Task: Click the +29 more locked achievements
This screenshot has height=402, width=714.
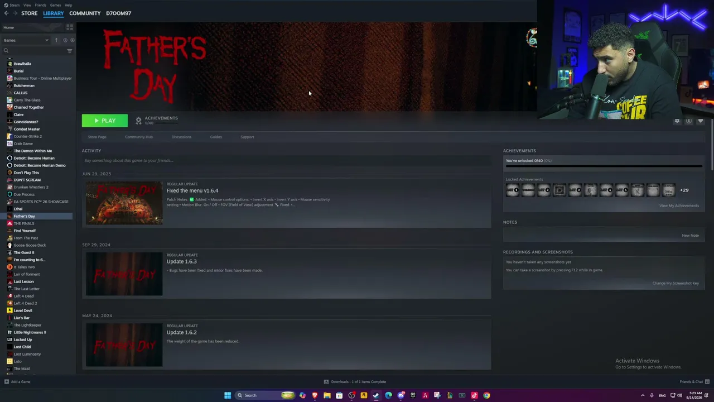Action: 684,190
